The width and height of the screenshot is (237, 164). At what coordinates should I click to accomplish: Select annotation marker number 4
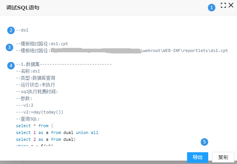11,65
